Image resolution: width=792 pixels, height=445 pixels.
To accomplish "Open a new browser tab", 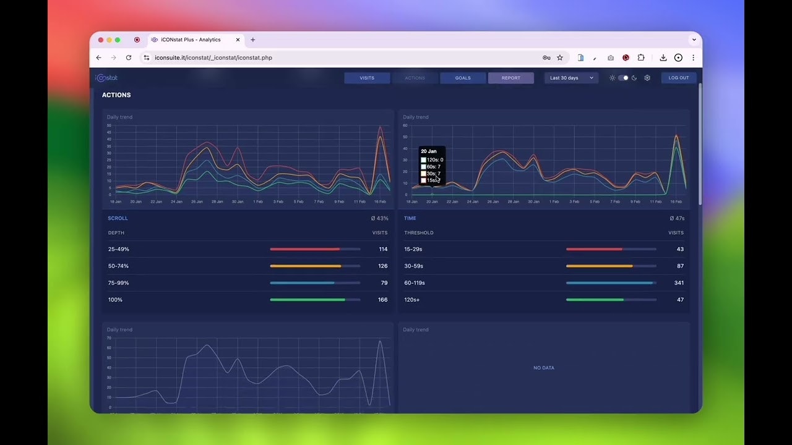I will tap(252, 40).
